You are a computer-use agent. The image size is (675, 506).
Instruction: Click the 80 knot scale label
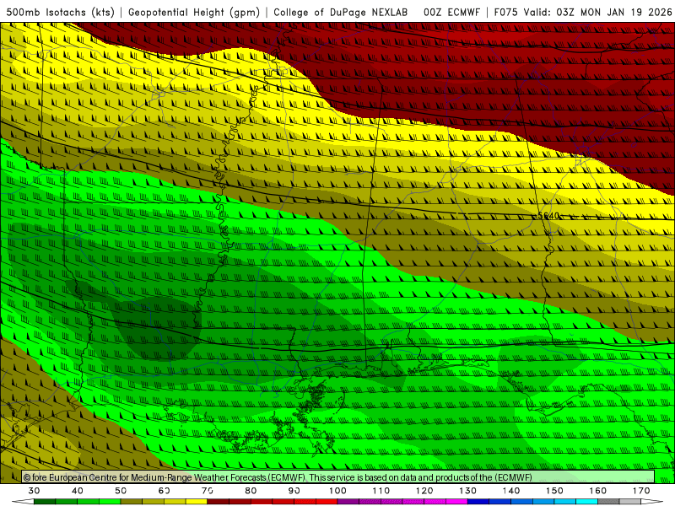pyautogui.click(x=251, y=491)
